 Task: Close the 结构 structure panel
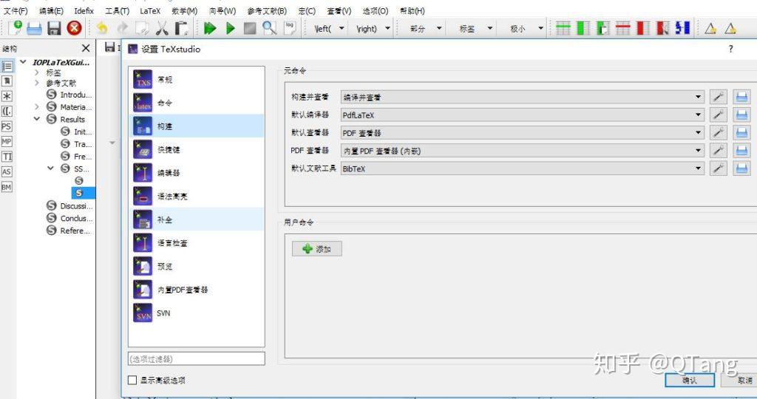tap(86, 48)
